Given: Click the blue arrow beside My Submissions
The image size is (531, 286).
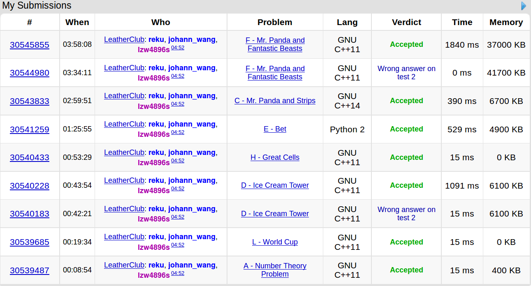Looking at the screenshot, I should coord(524,6).
